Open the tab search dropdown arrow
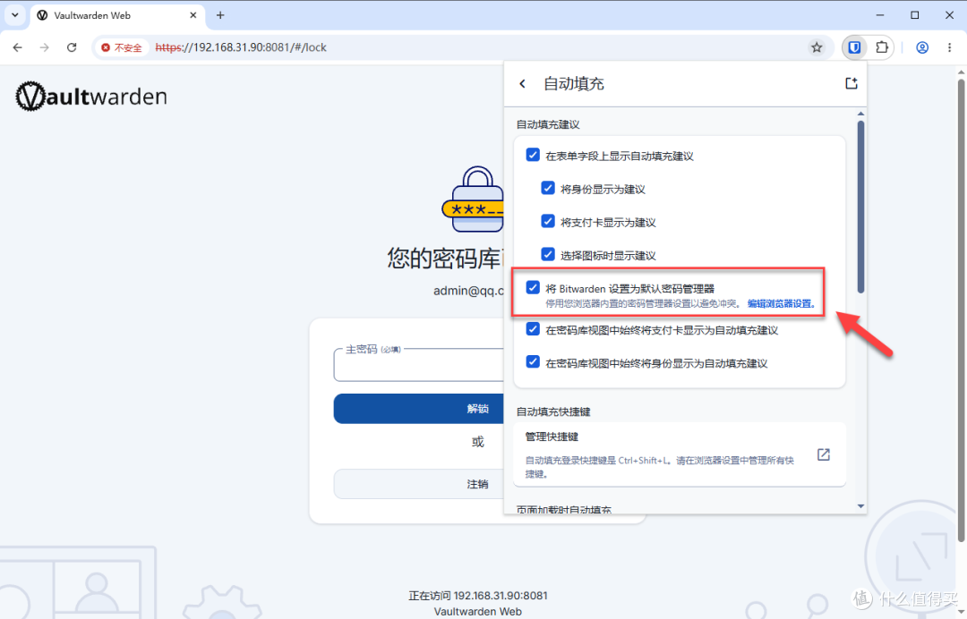967x619 pixels. (x=15, y=15)
